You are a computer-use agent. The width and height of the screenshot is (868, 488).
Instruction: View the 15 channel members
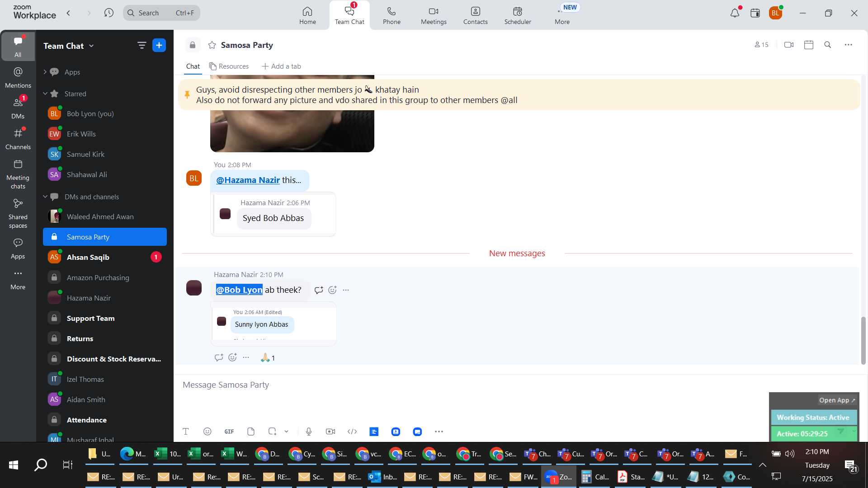pyautogui.click(x=761, y=45)
